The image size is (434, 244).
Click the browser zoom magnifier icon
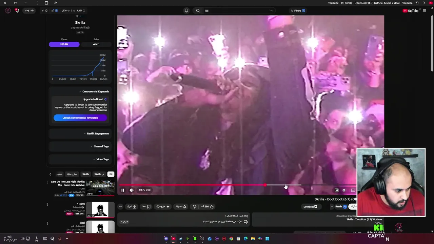point(56,3)
